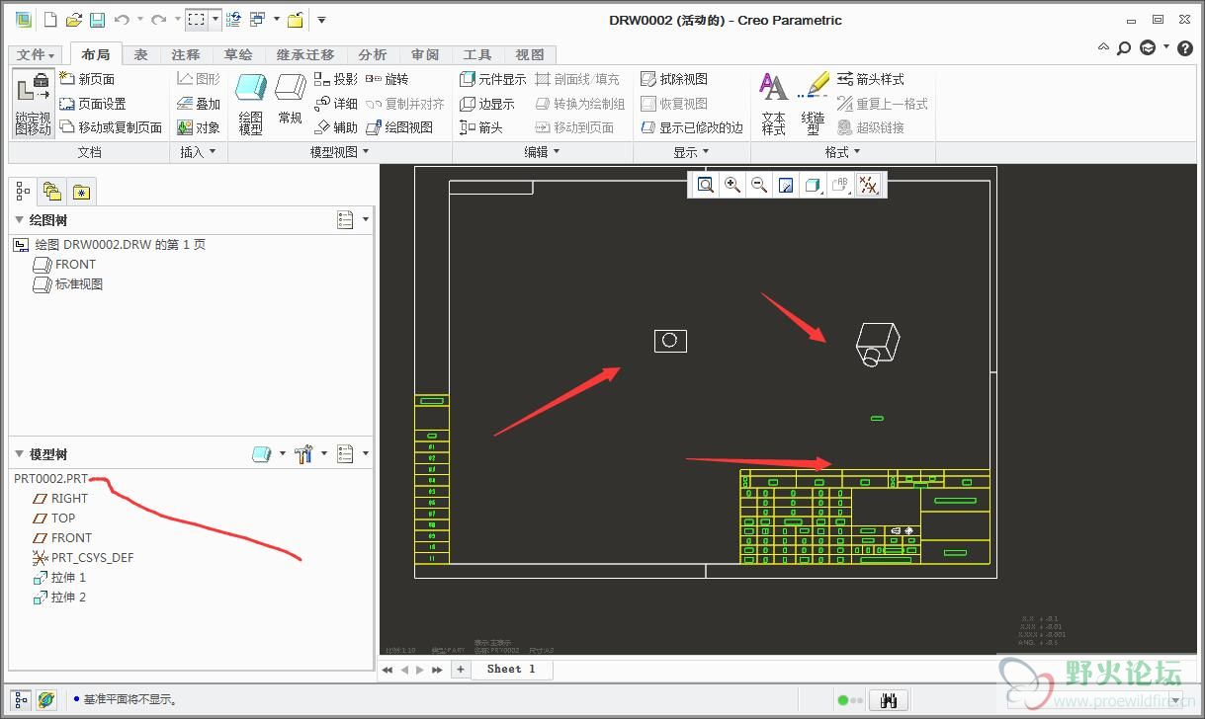Click 显示已修改的边
1205x719 pixels.
click(692, 127)
